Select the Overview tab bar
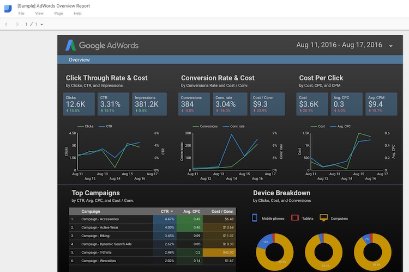This screenshot has height=272, width=409. coord(230,60)
